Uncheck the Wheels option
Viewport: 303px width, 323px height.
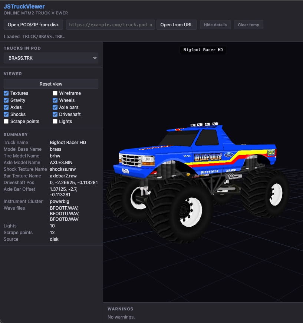55,100
